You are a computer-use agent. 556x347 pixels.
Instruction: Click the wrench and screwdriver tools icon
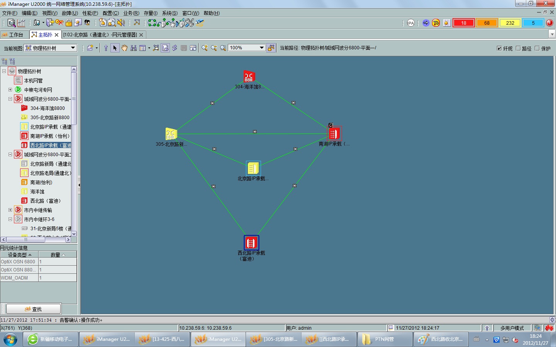(x=190, y=23)
